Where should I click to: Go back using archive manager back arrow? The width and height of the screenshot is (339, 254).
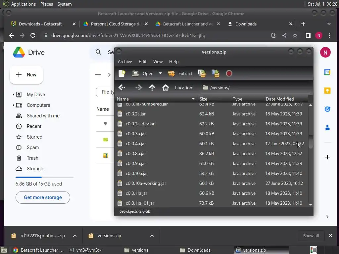pyautogui.click(x=122, y=87)
